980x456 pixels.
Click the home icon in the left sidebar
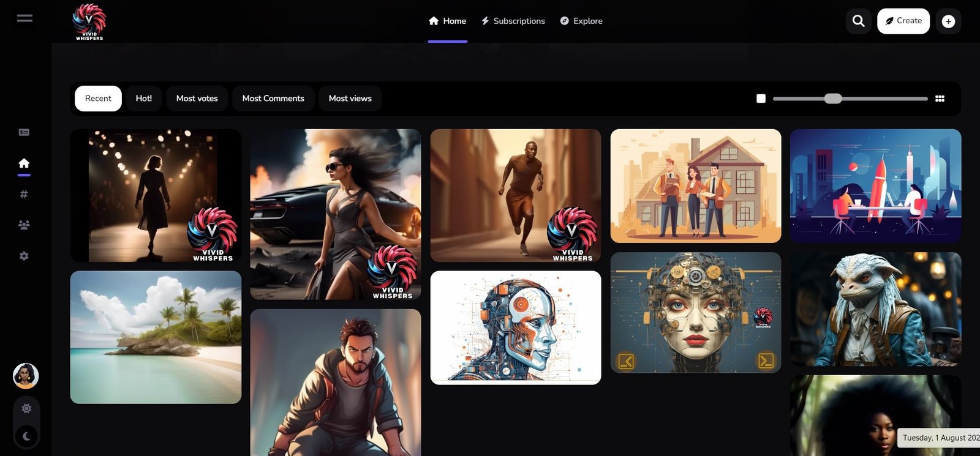(24, 163)
